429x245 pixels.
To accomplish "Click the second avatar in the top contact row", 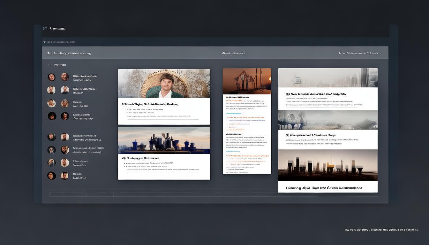I will [x=65, y=77].
